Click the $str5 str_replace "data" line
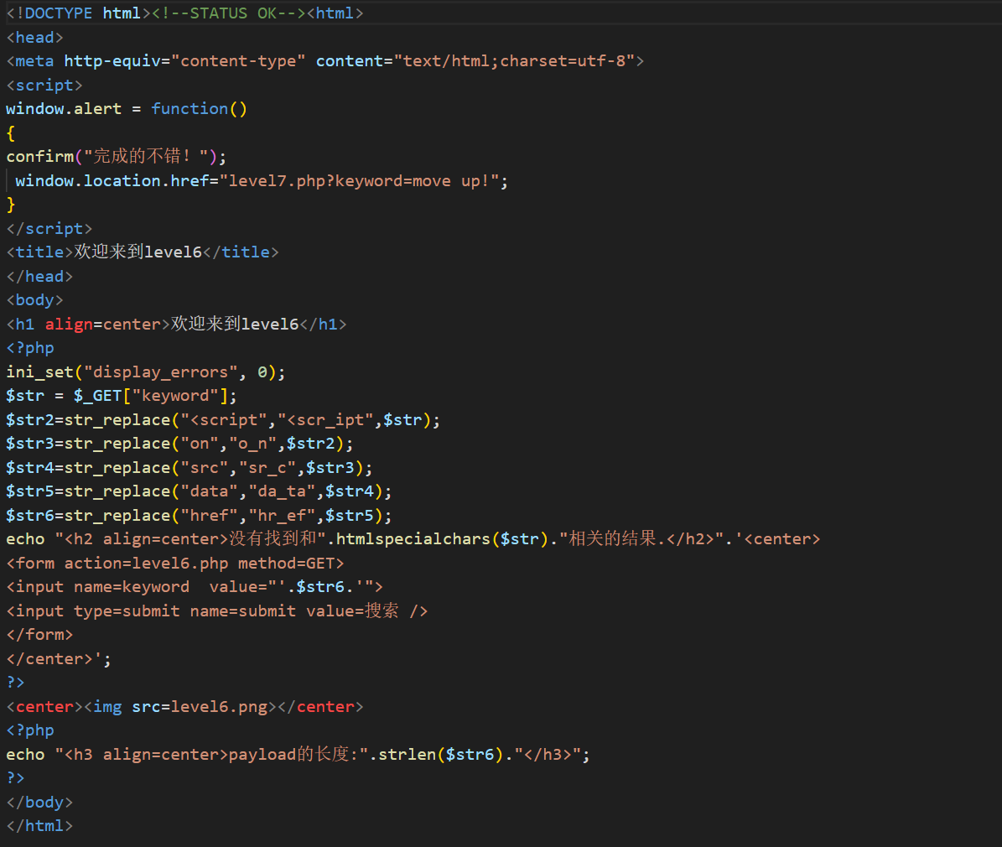1002x847 pixels. point(199,491)
